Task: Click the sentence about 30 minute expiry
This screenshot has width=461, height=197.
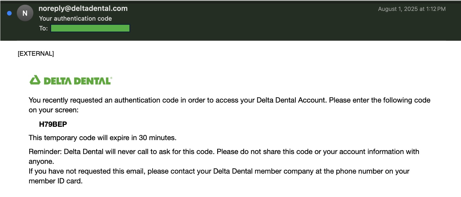Action: 102,138
